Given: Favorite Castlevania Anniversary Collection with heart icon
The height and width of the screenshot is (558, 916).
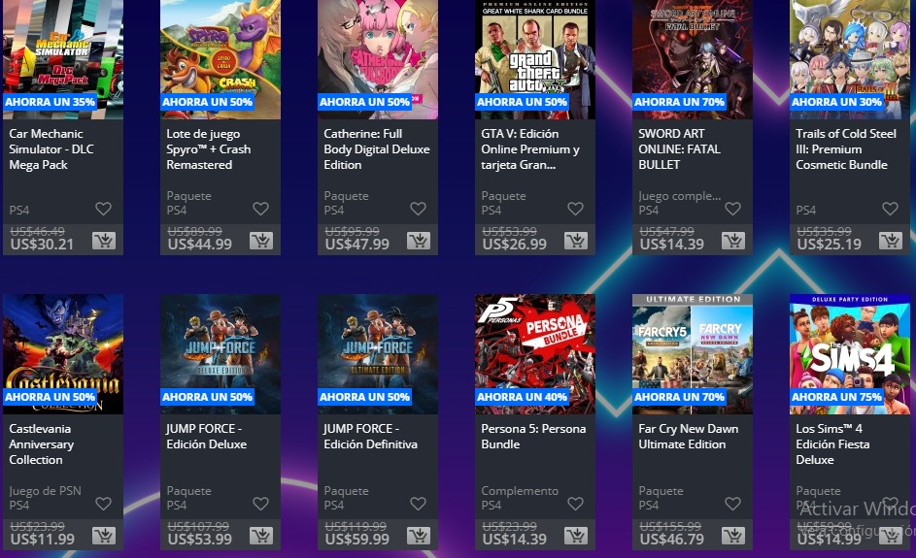Looking at the screenshot, I should tap(103, 503).
